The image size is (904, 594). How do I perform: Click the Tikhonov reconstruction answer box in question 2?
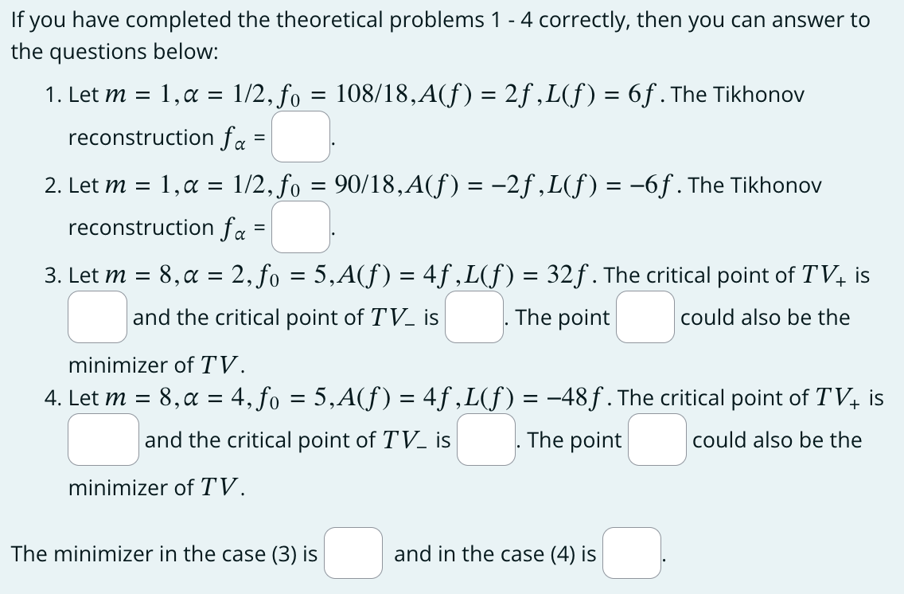(300, 226)
